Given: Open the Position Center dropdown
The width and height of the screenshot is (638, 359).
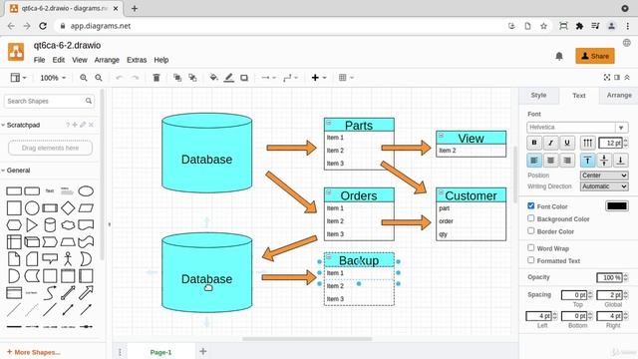Looking at the screenshot, I should click(x=604, y=176).
